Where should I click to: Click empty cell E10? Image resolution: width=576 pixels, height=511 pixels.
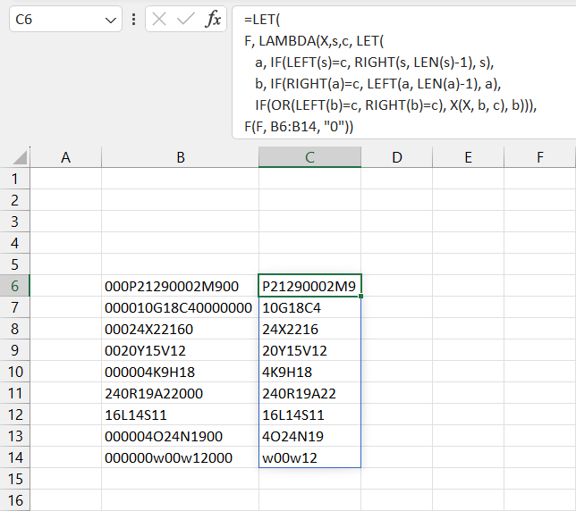[469, 372]
